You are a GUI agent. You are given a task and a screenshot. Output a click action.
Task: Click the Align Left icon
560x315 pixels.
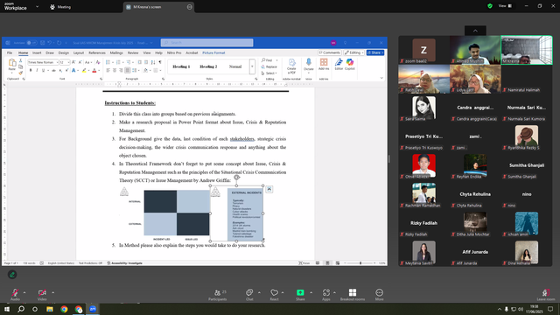(x=108, y=71)
